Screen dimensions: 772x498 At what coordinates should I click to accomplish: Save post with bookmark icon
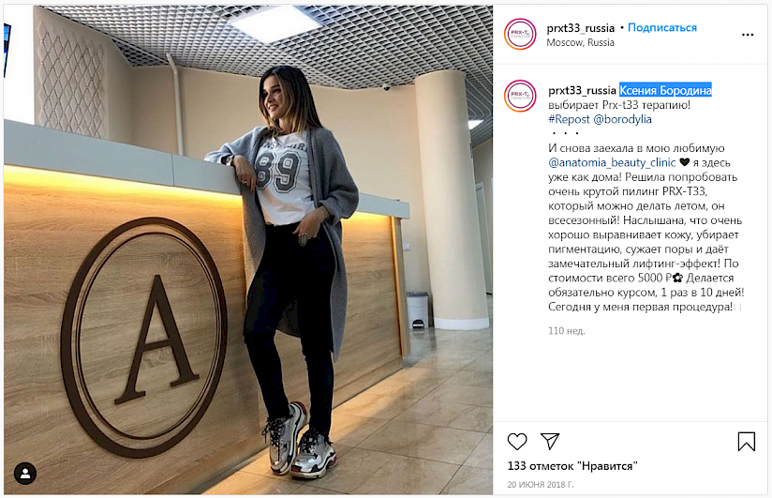746,442
